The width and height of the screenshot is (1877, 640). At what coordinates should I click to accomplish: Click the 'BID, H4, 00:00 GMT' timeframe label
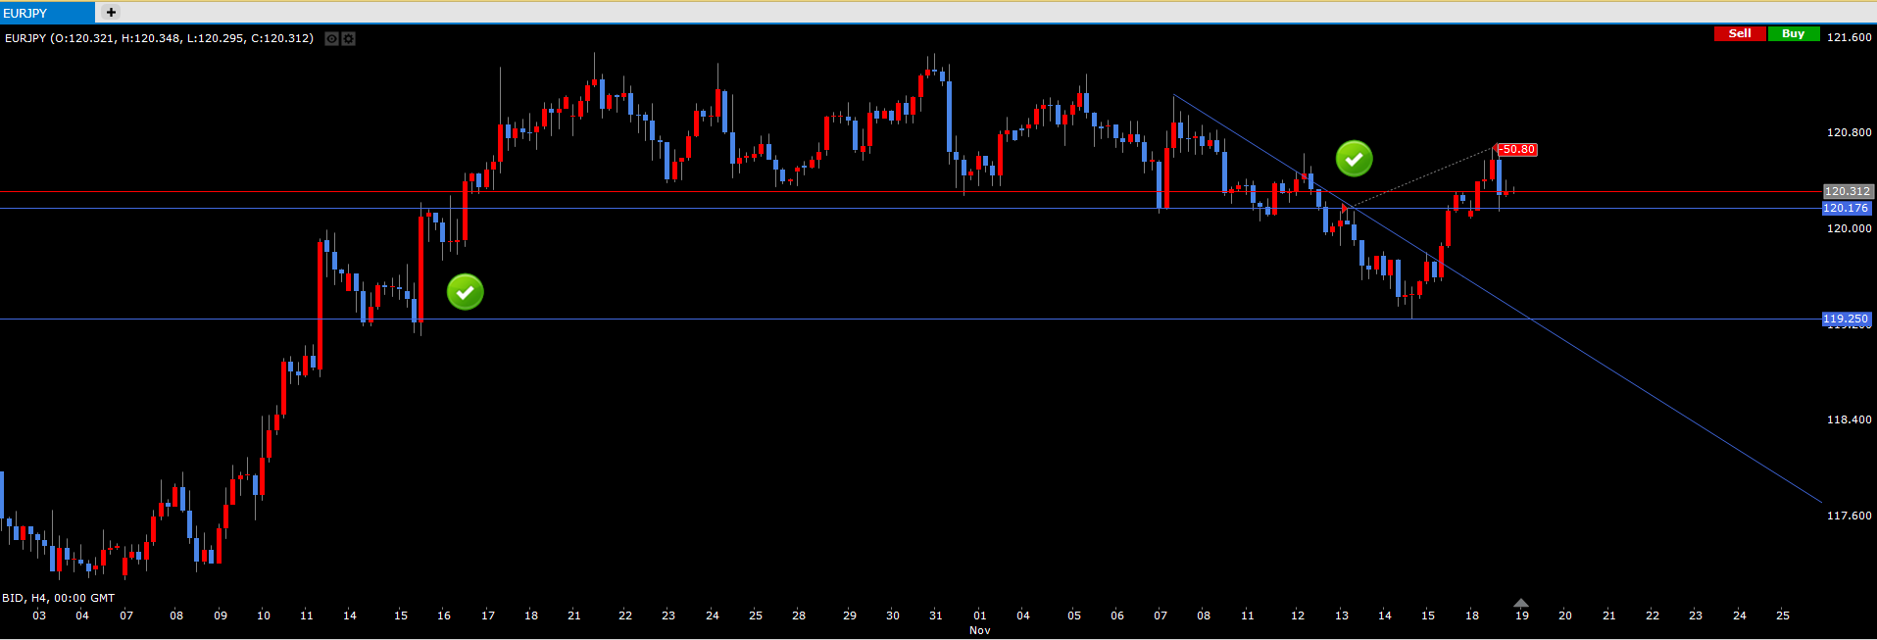point(59,598)
